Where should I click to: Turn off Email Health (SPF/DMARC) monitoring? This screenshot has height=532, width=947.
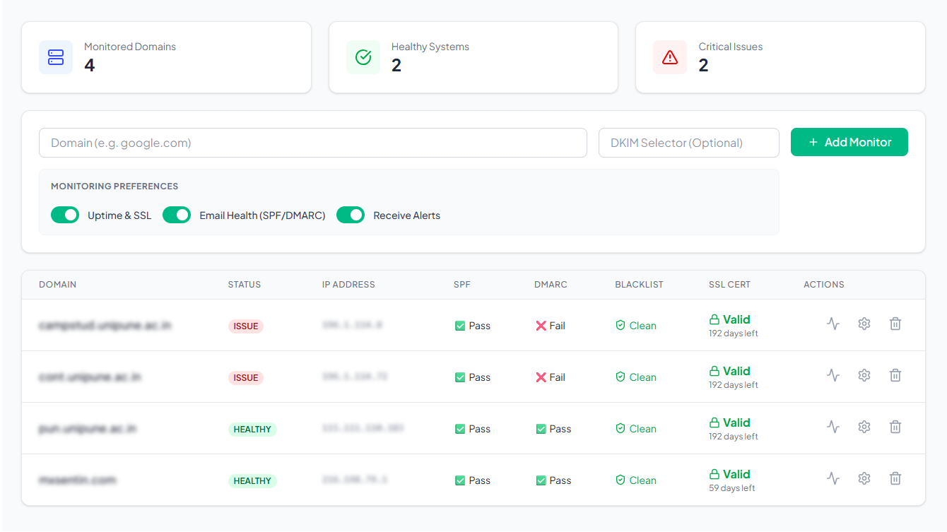coord(176,215)
